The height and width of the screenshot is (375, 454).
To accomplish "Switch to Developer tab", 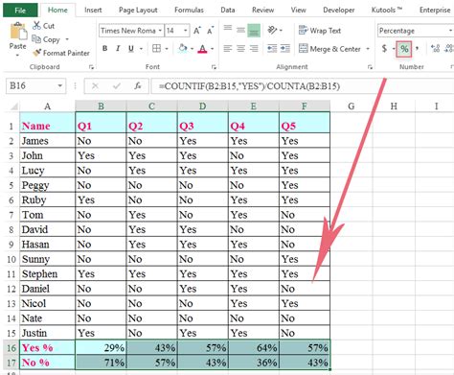I will point(338,11).
